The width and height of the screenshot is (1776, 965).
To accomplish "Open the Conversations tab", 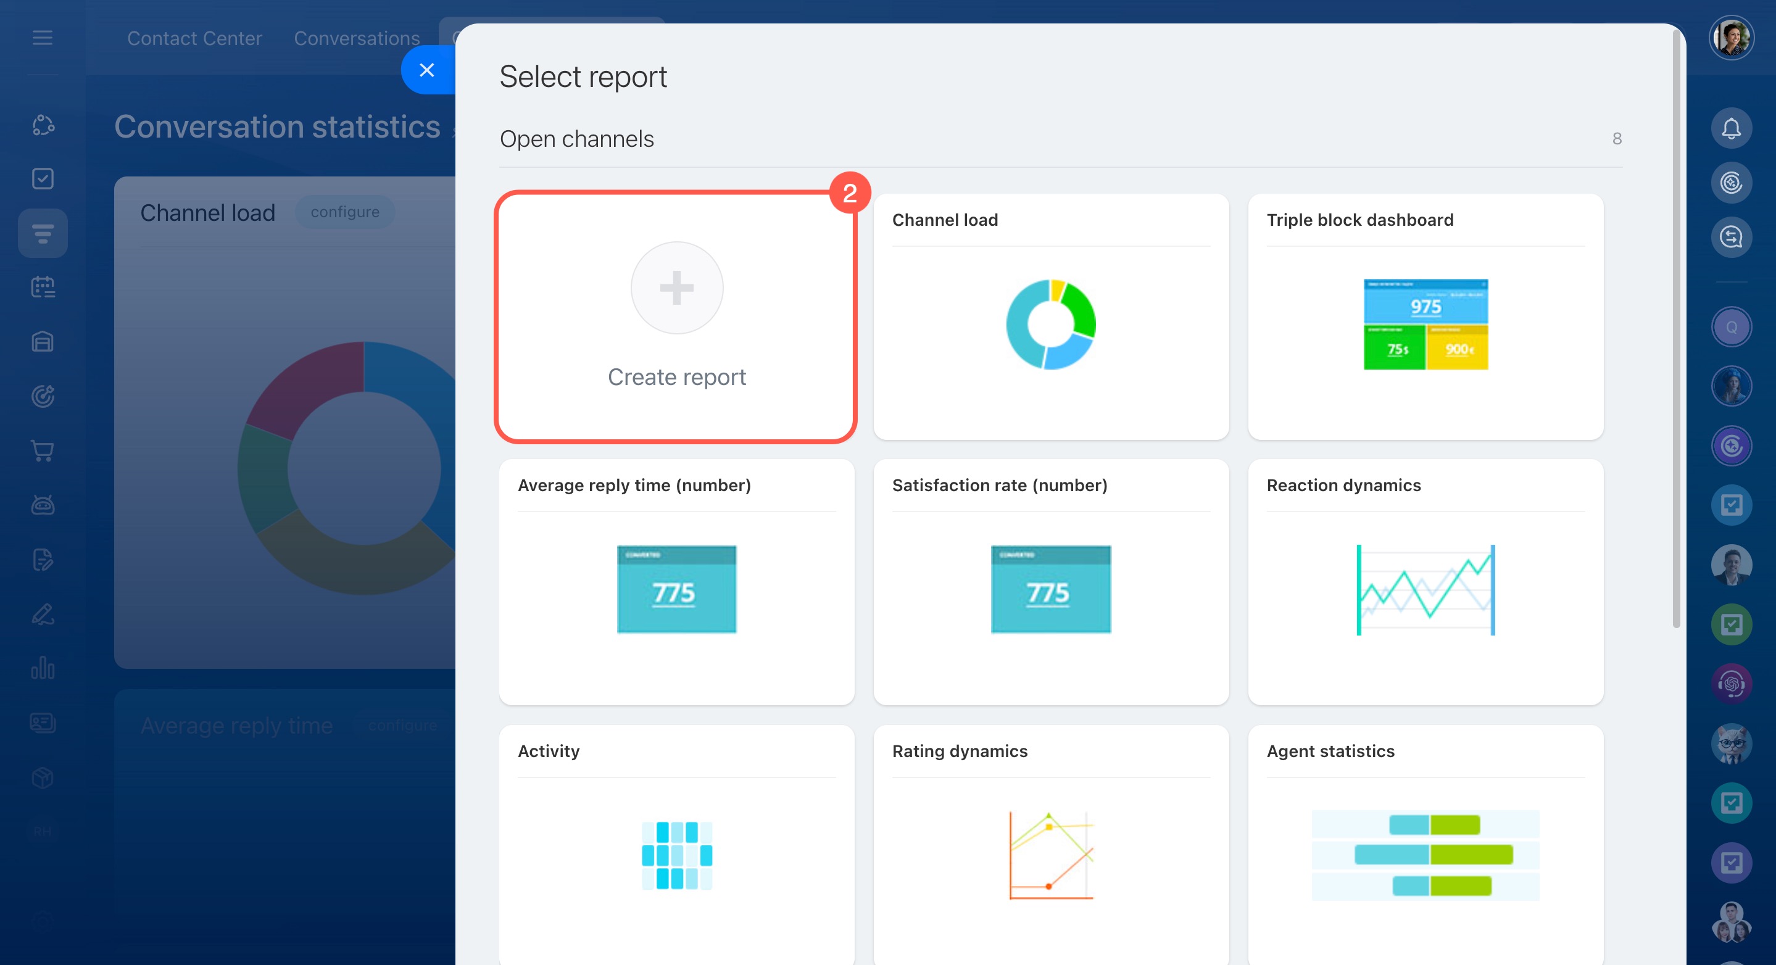I will 357,39.
